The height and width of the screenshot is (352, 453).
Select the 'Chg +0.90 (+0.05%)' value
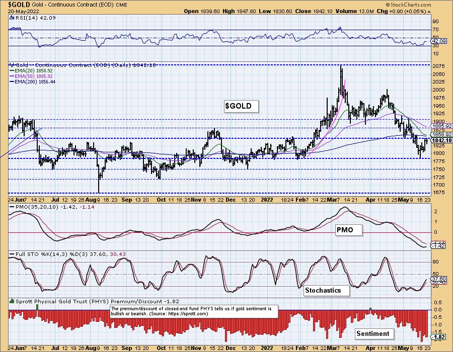[401, 11]
